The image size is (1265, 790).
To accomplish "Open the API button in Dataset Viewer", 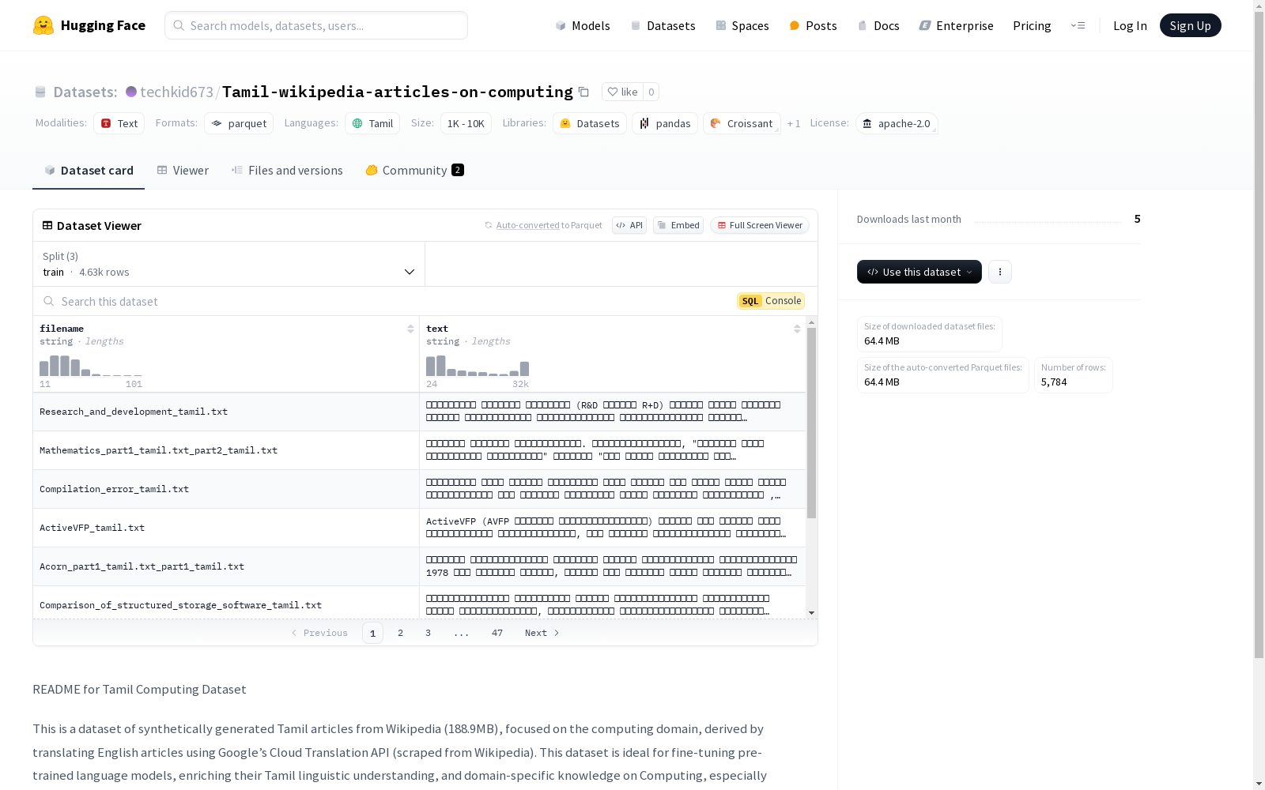I will point(629,225).
